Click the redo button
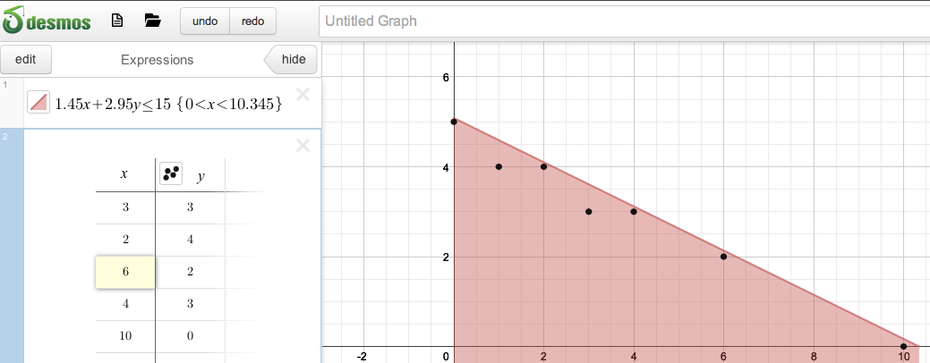This screenshot has width=930, height=363. tap(252, 21)
